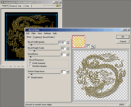
Task: Increase Darken Deep Areas value
Action: tap(68, 71)
